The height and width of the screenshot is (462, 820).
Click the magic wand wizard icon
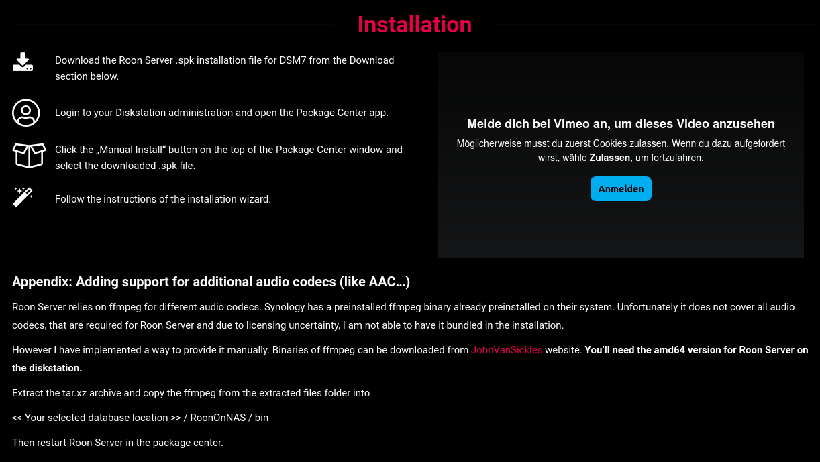point(23,197)
